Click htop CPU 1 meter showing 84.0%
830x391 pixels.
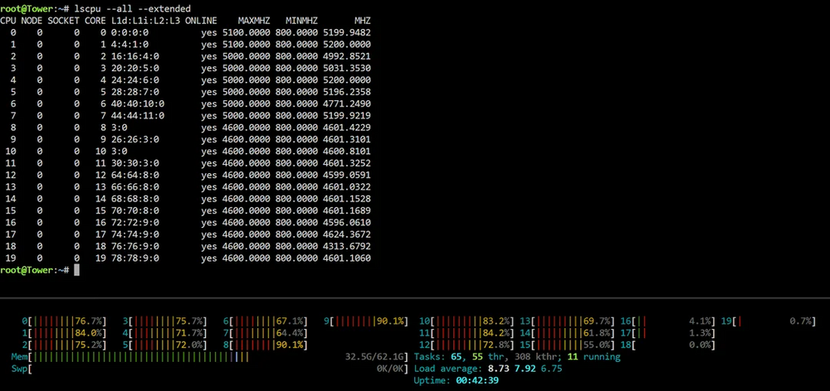coord(64,333)
